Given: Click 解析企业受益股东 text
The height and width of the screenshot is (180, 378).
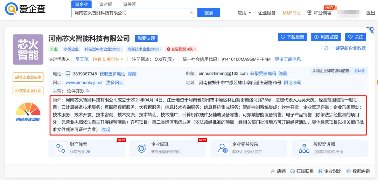Looking at the screenshot, I should point(247,152).
